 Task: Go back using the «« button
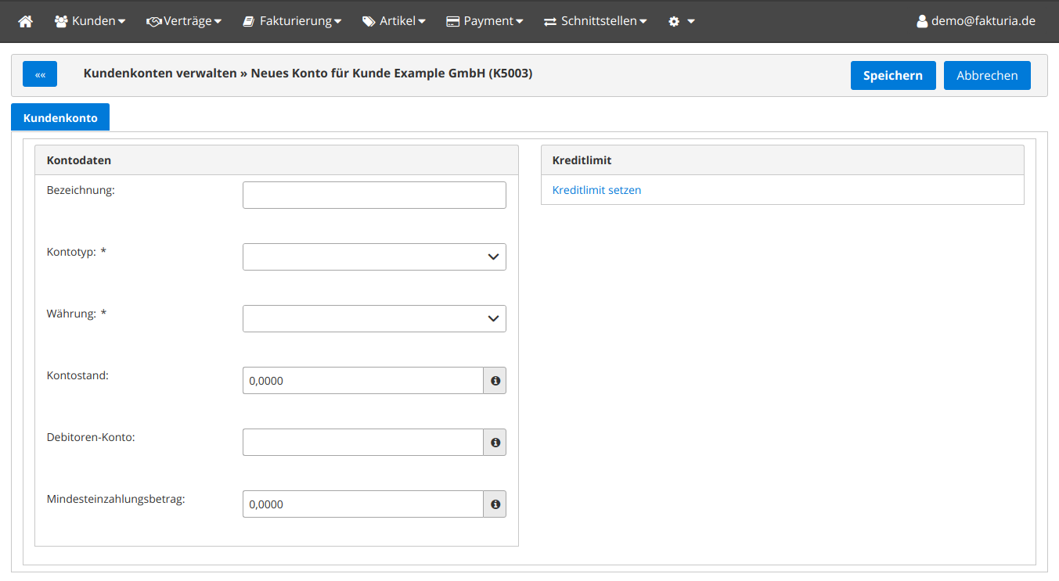point(40,74)
